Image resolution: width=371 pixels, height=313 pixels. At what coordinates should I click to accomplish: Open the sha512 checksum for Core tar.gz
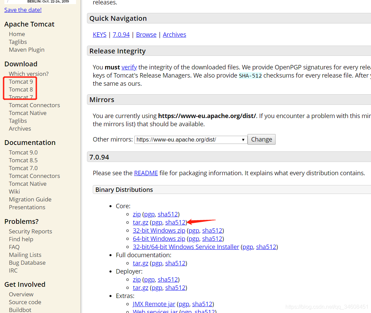[175, 223]
